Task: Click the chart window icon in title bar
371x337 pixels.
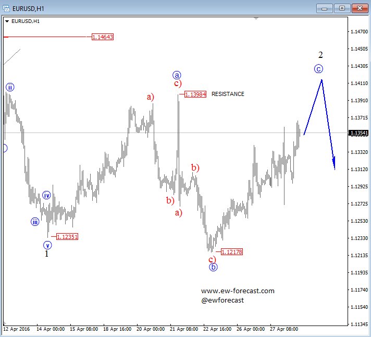Action: click(6, 8)
